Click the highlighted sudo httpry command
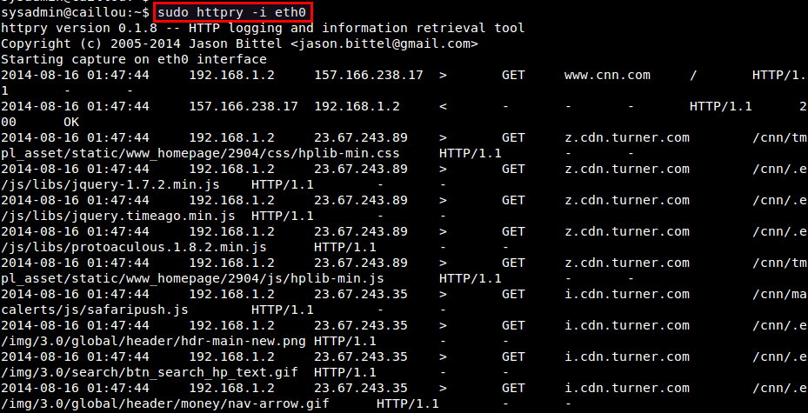 (x=232, y=13)
